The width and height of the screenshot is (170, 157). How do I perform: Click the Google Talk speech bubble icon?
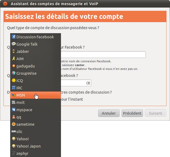point(14,44)
